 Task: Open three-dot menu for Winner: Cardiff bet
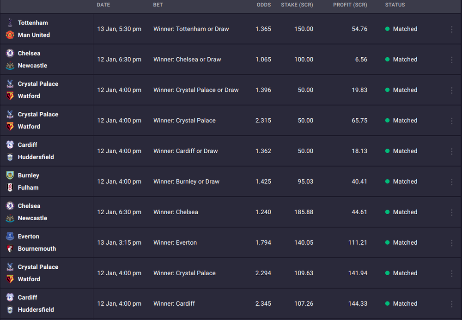pos(452,304)
